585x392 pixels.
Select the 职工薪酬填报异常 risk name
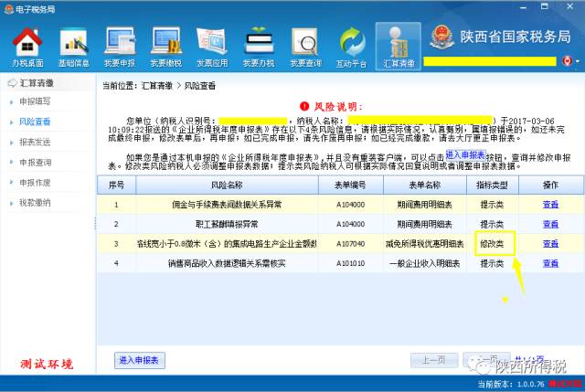point(227,224)
